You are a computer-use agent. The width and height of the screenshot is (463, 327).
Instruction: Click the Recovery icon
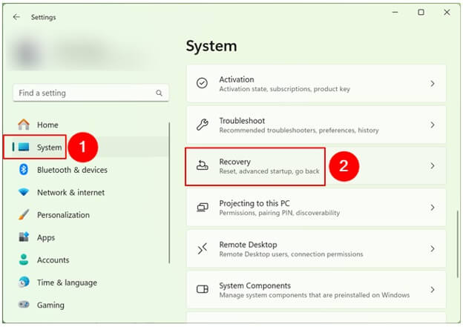point(203,165)
